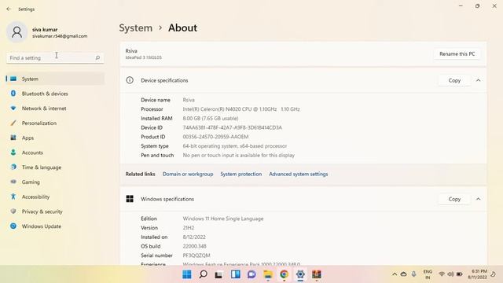This screenshot has height=283, width=503.
Task: Open Network & internet settings
Action: tap(55, 108)
